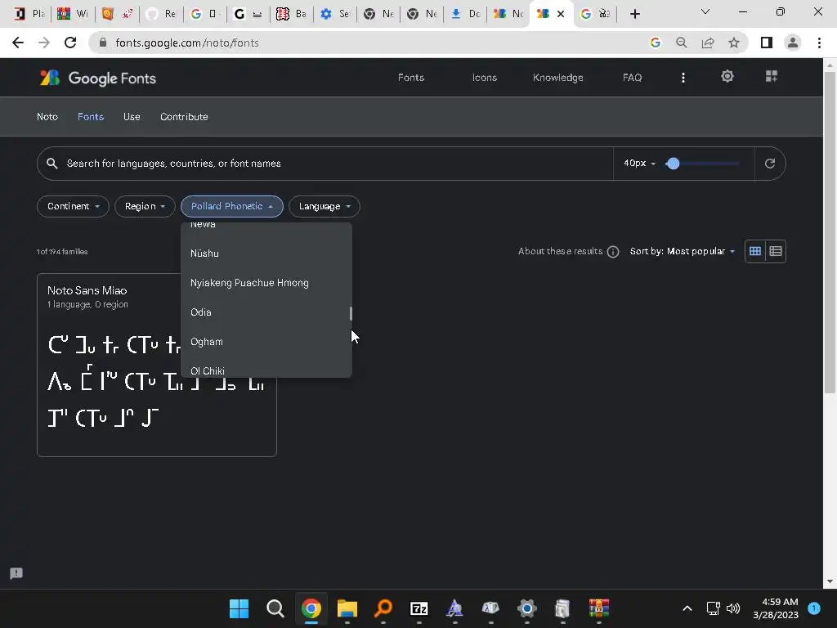Go to Icons in the top navigation

484,78
